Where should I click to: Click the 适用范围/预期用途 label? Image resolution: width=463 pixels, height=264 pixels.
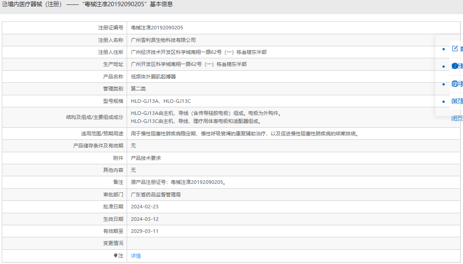coord(102,134)
